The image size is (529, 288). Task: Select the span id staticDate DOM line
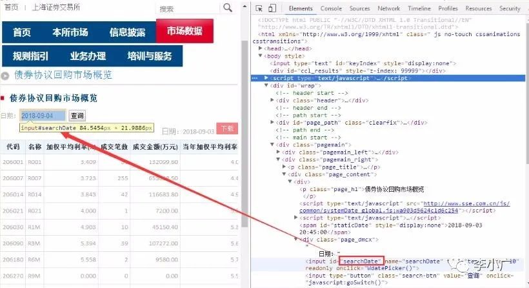point(391,229)
